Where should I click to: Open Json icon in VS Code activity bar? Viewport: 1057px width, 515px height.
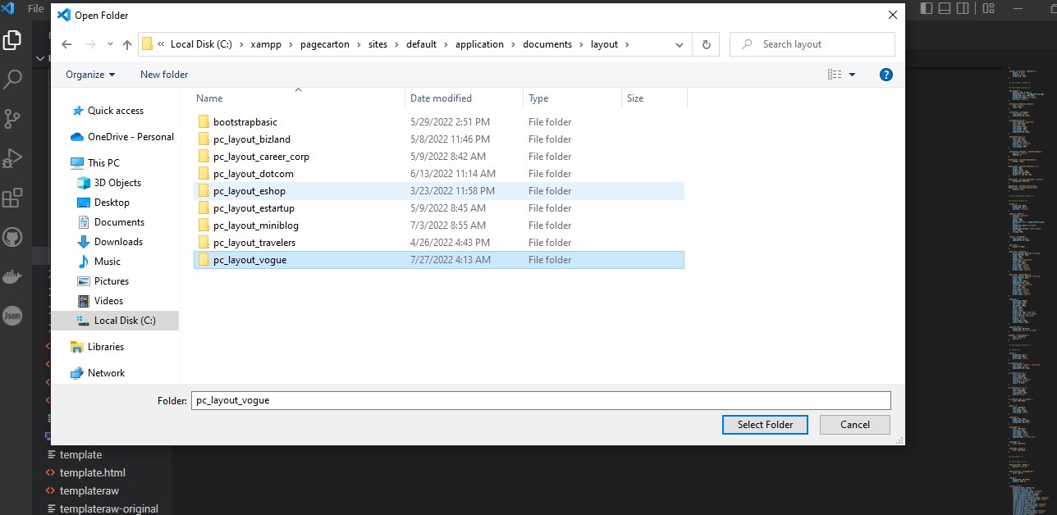[x=12, y=316]
